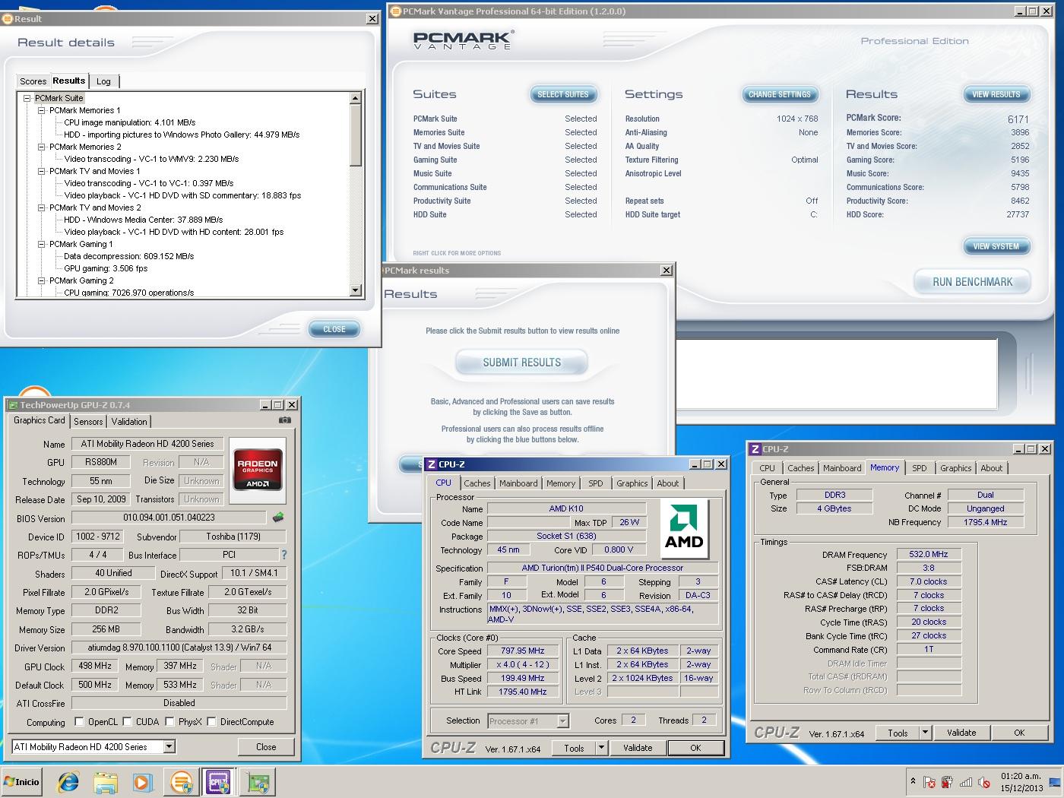Collapse the PCMark Memories 1 node
Screen dimensions: 1064x798
42,110
